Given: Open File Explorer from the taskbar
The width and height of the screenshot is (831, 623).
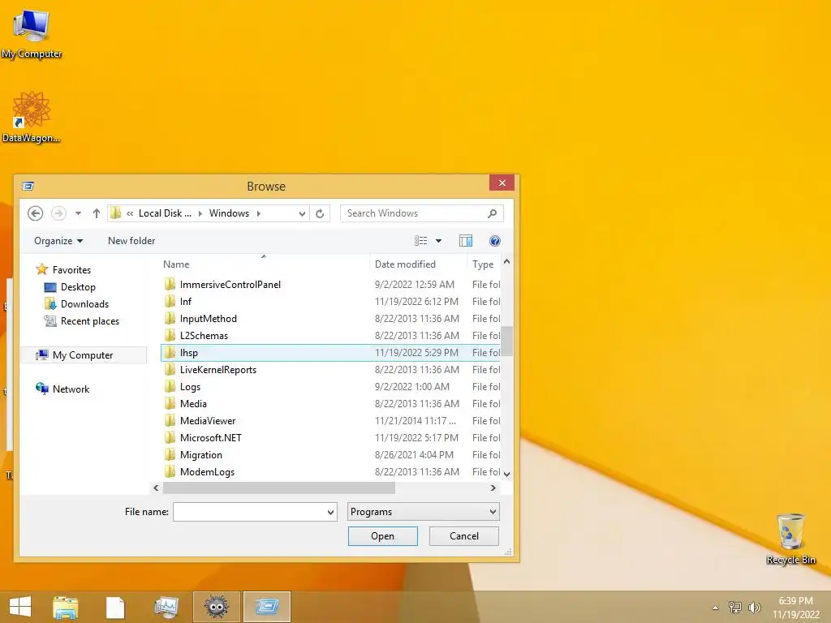Looking at the screenshot, I should 65,607.
